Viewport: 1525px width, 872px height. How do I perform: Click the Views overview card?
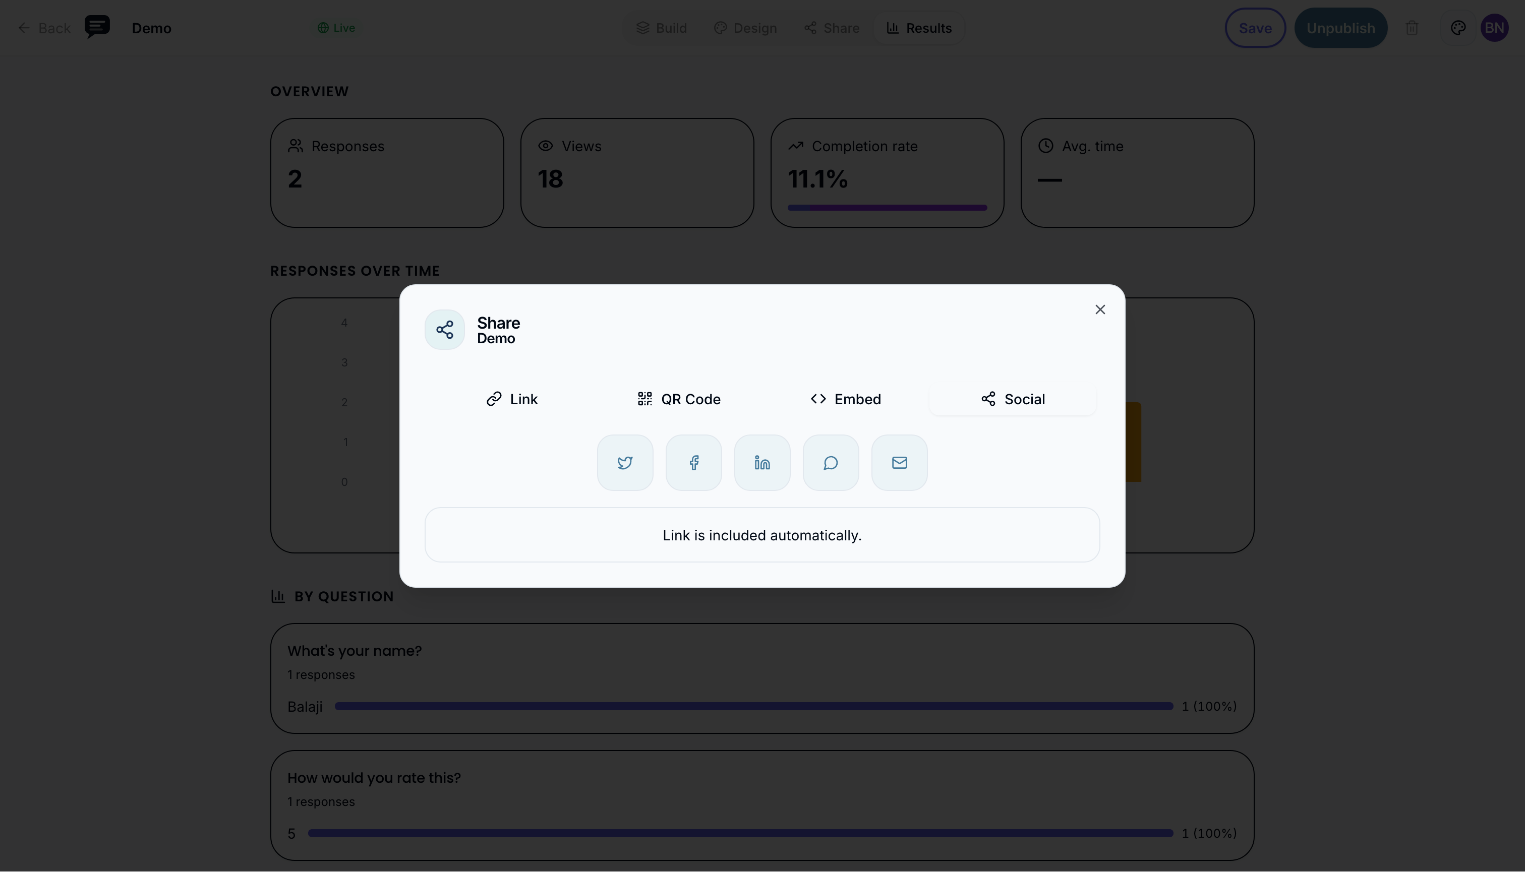pyautogui.click(x=637, y=173)
